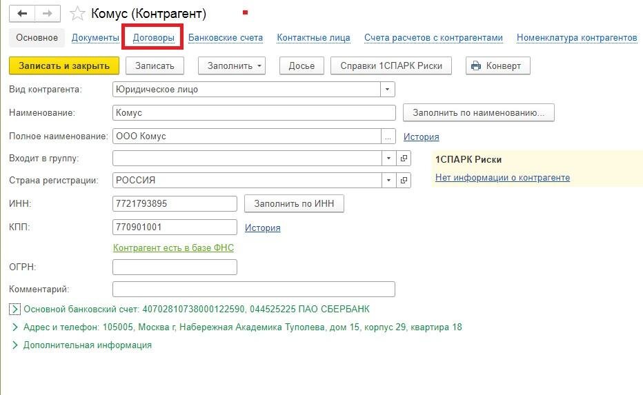643x395 pixels.
Task: Click Заполнить по ИНН button
Action: 294,203
